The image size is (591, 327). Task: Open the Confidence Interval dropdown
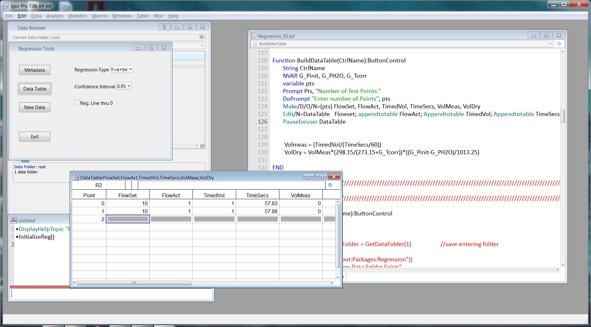tap(124, 86)
